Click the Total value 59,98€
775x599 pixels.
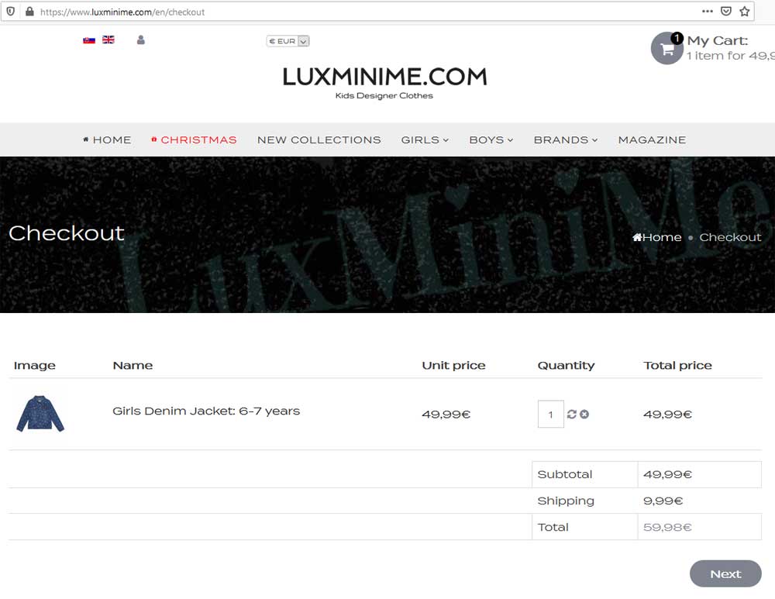coord(667,528)
